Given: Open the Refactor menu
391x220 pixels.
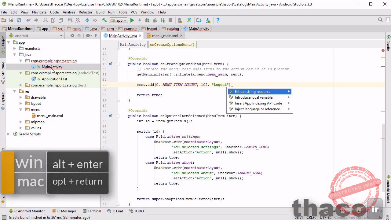Looking at the screenshot, I should [85, 12].
